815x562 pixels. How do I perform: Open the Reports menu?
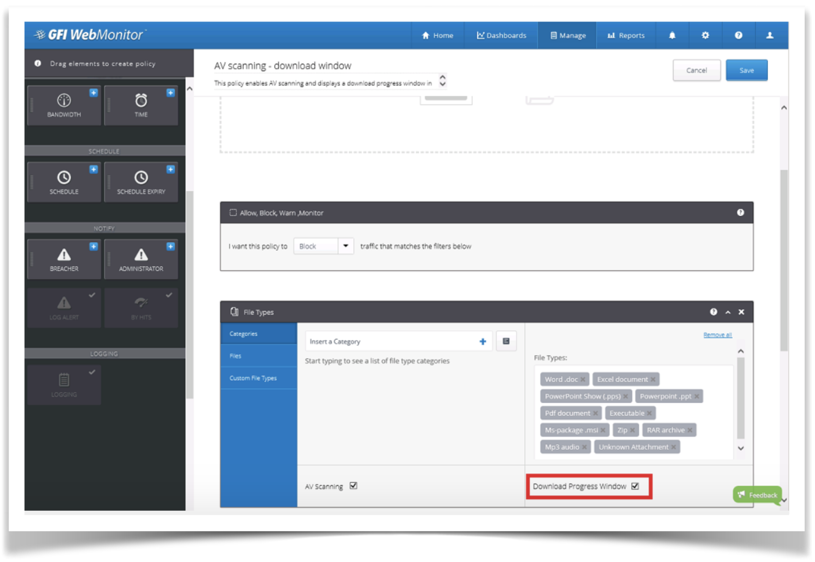click(x=626, y=35)
